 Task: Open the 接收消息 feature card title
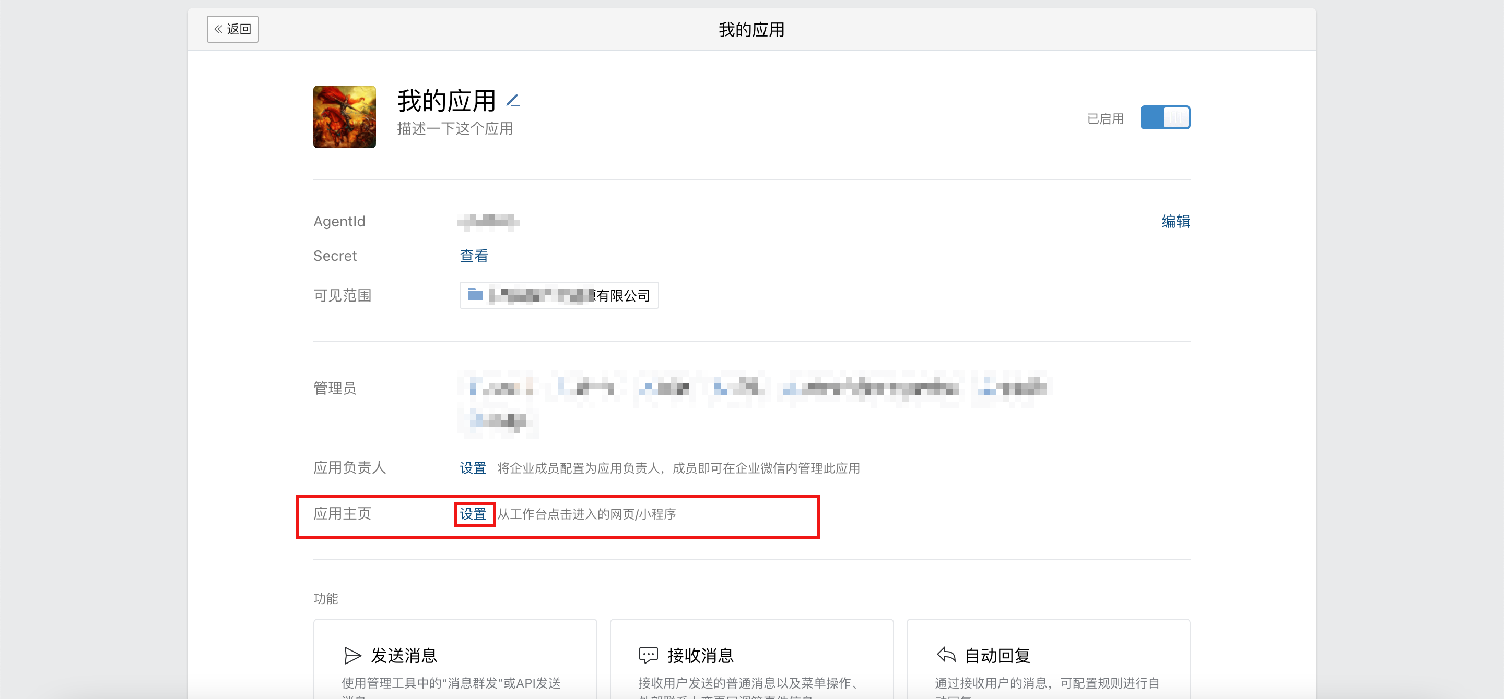701,656
